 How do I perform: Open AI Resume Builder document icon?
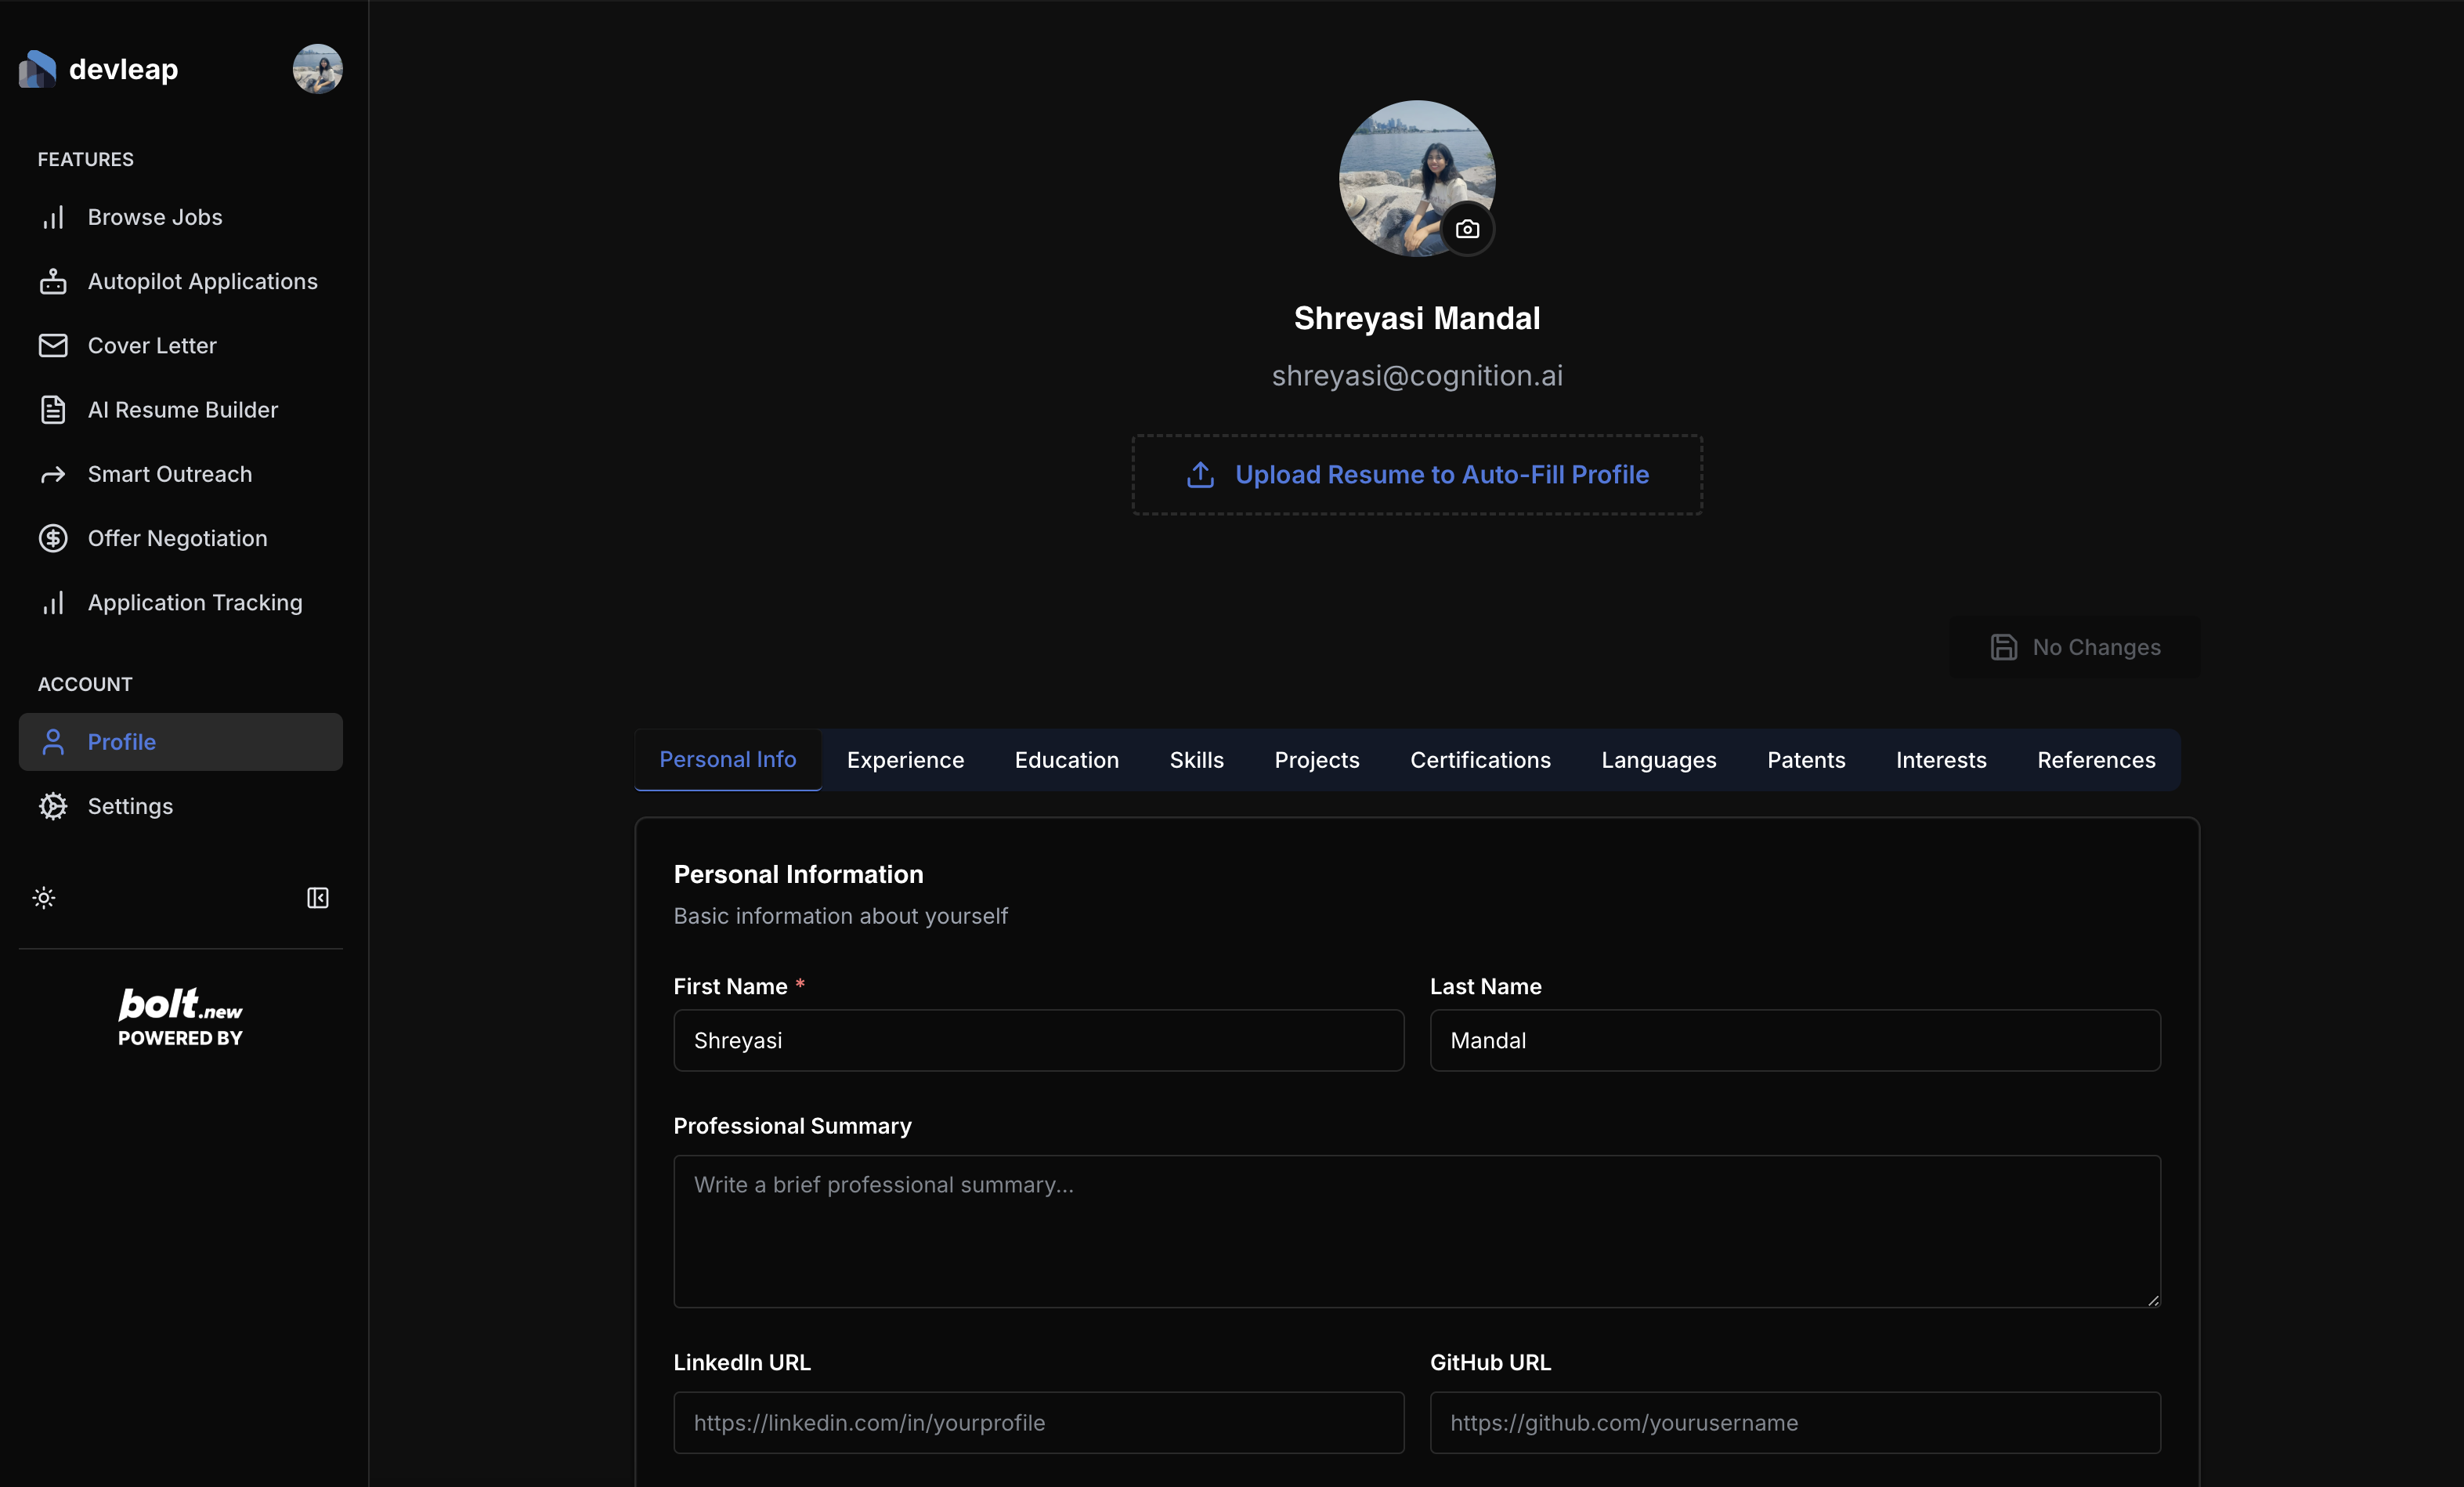tap(53, 410)
